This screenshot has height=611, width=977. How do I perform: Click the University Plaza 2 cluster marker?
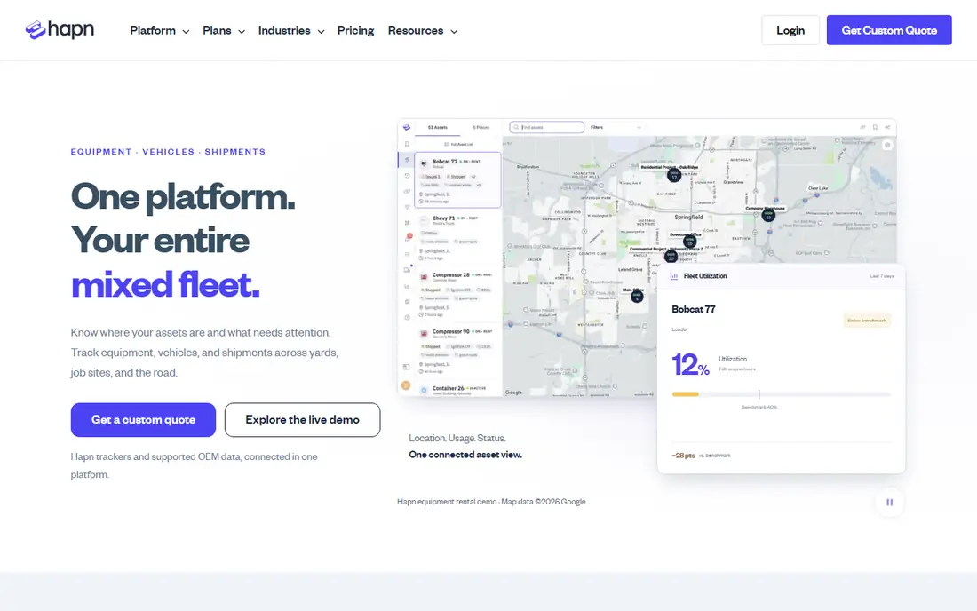click(671, 256)
